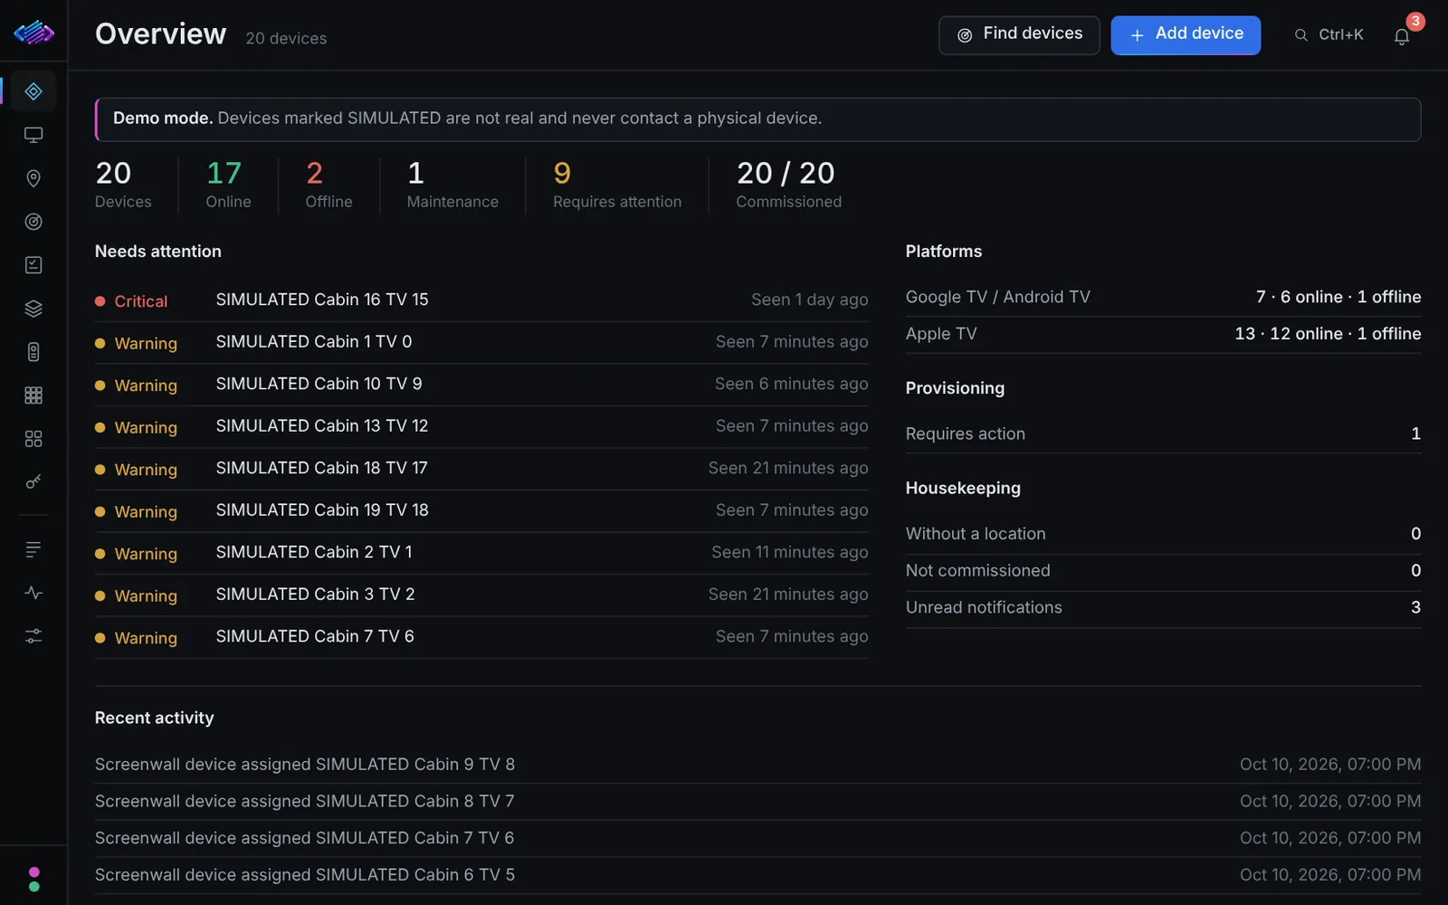Click activity entry for Cabin 9 TV 8
The width and height of the screenshot is (1448, 905).
(757, 765)
